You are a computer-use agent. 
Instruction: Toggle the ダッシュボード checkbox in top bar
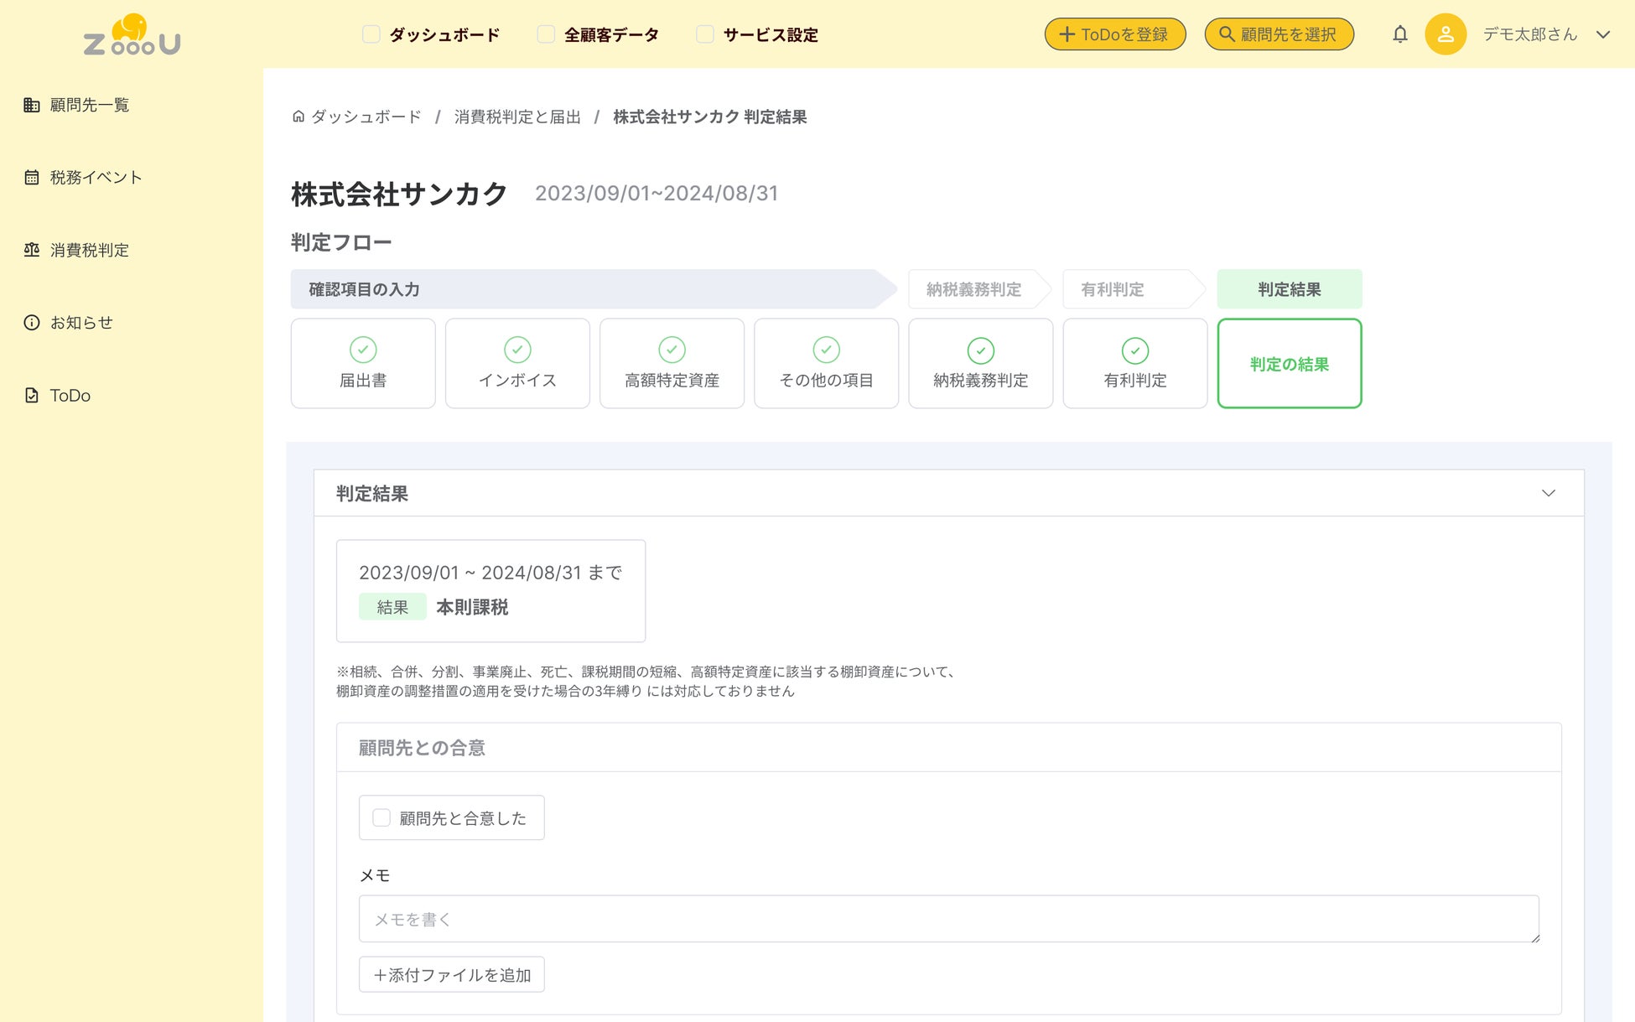click(x=371, y=34)
